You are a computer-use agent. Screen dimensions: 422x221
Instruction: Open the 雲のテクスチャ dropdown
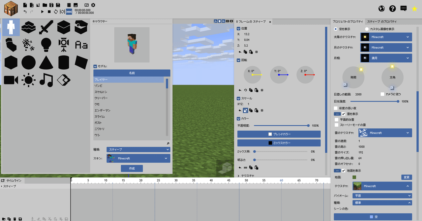click(x=385, y=133)
